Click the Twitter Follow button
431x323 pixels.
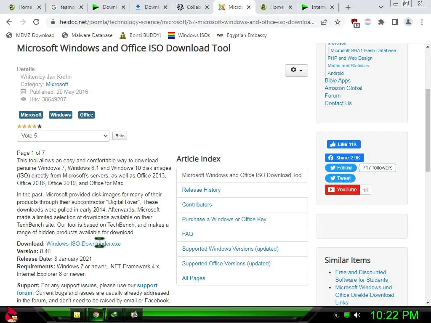pos(341,168)
